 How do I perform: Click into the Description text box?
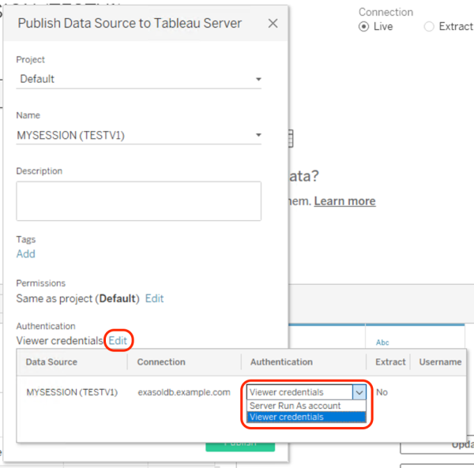coord(139,201)
